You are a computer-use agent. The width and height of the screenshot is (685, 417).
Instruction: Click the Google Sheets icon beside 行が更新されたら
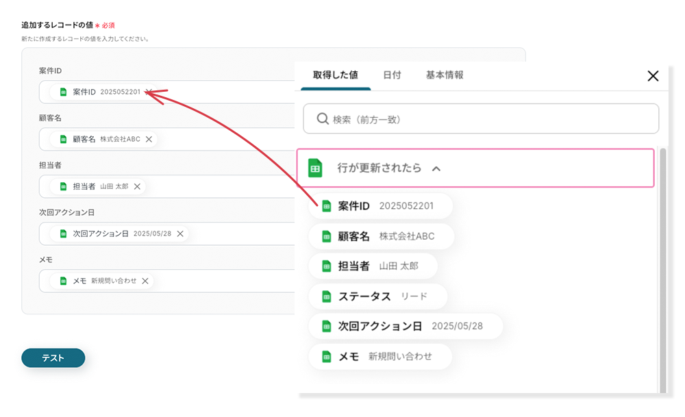[x=315, y=168]
